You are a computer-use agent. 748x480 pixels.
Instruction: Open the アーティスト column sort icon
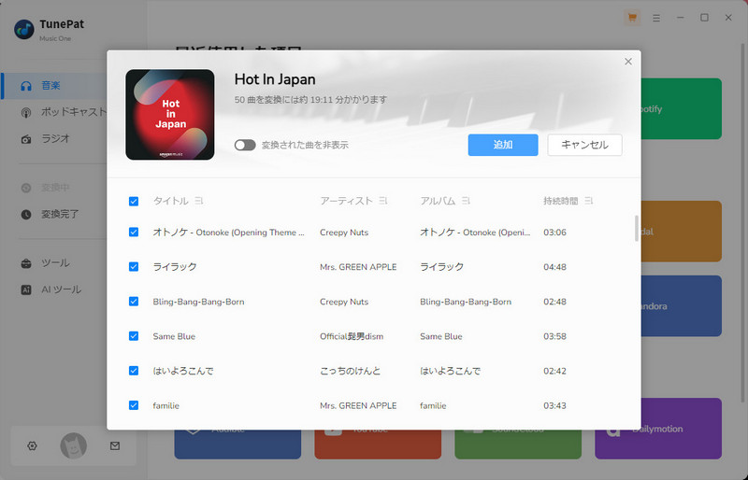coord(383,201)
